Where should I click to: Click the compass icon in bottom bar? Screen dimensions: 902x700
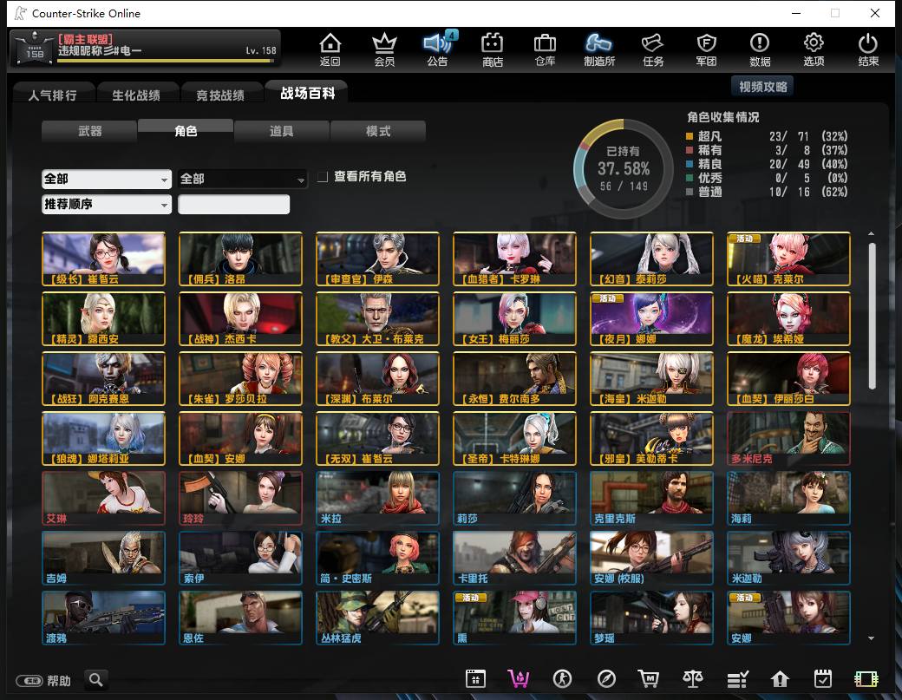point(606,678)
